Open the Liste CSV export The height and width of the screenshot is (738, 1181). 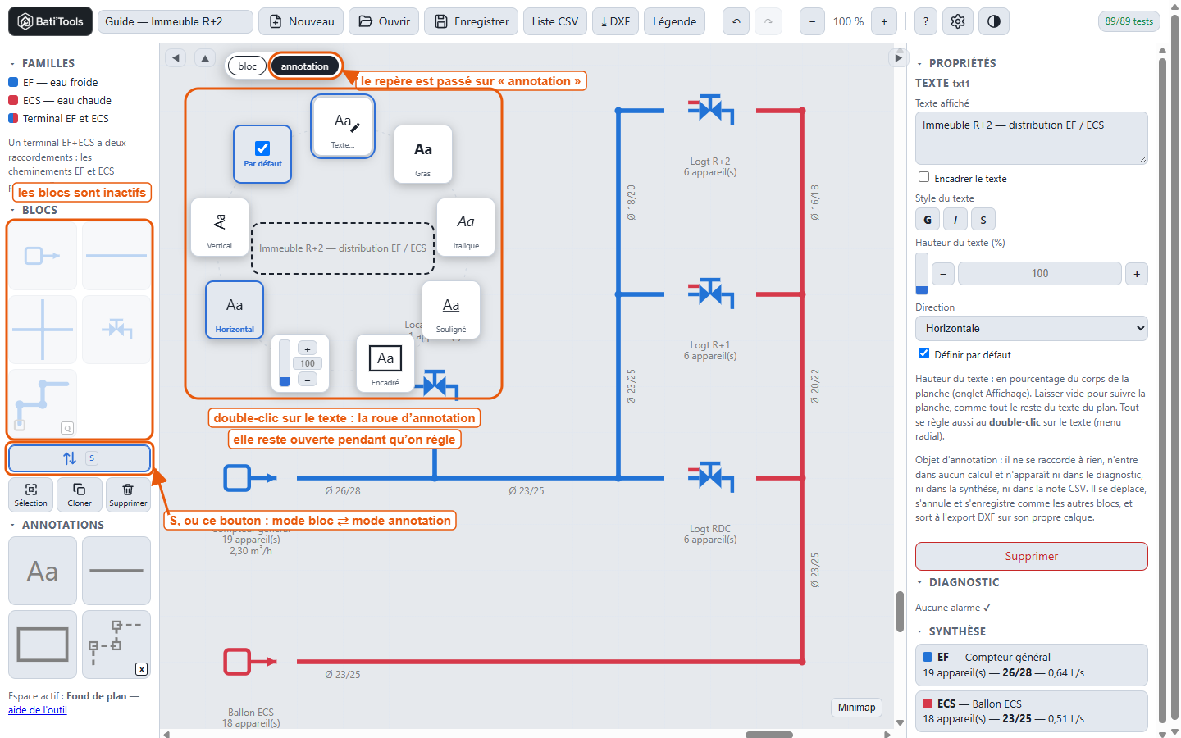[x=555, y=21]
